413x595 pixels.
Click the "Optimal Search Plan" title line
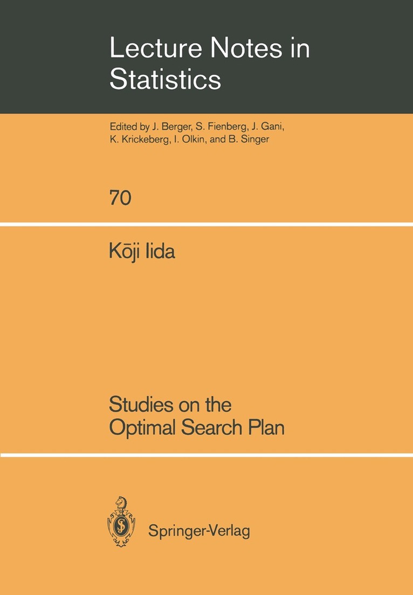tap(197, 427)
